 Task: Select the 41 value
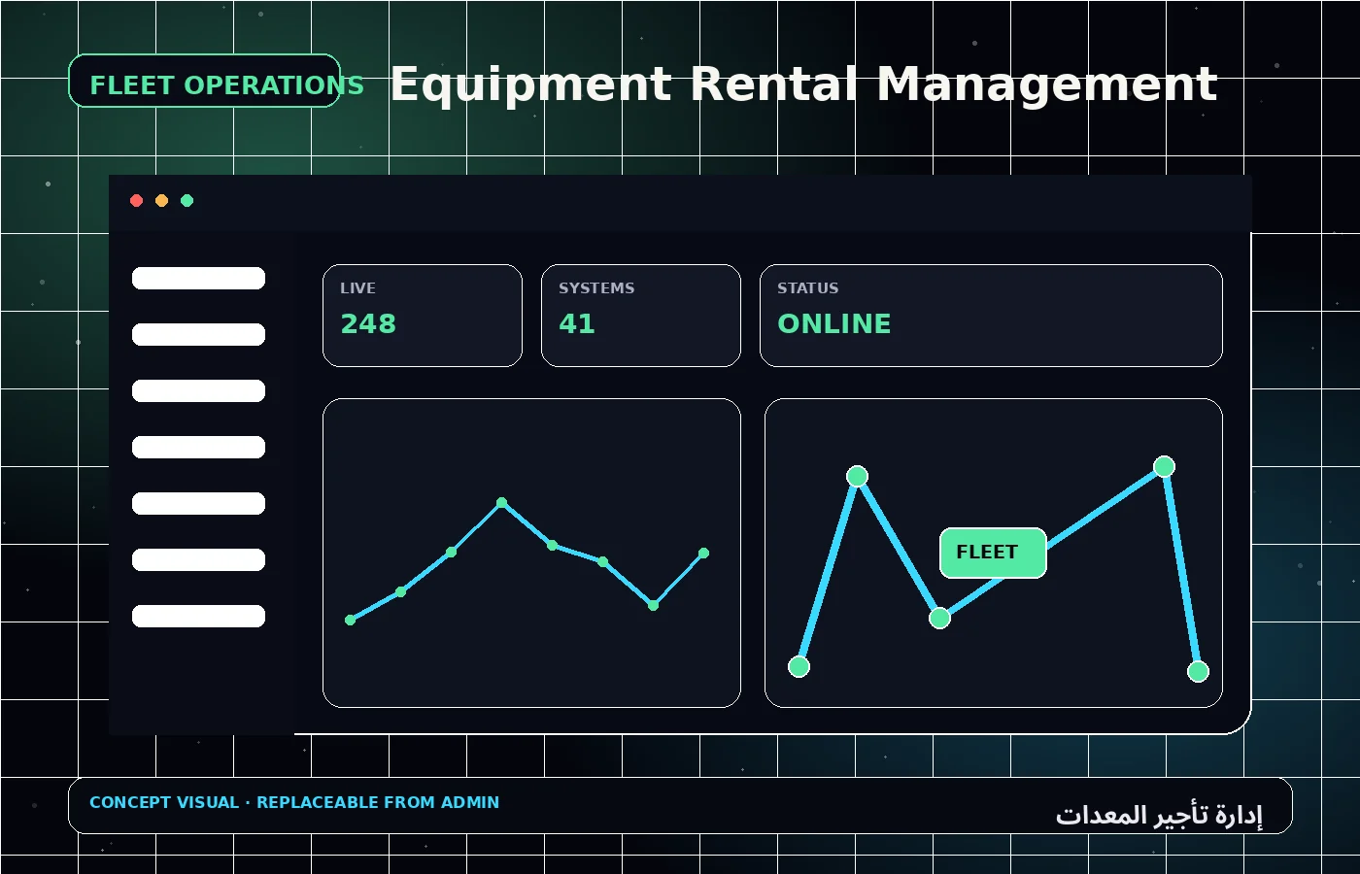click(577, 323)
